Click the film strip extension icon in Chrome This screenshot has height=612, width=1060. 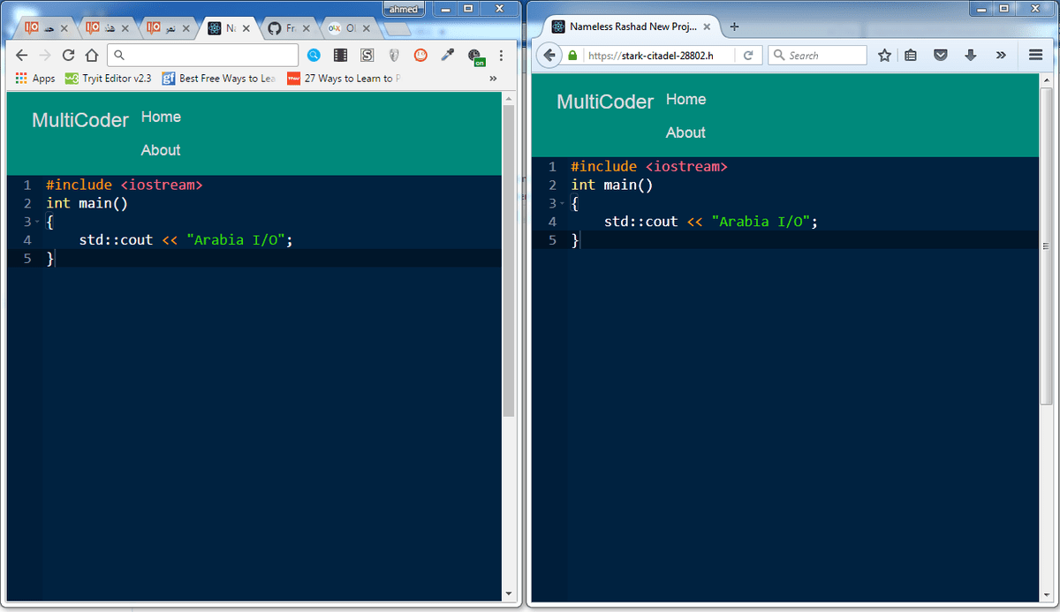[340, 55]
